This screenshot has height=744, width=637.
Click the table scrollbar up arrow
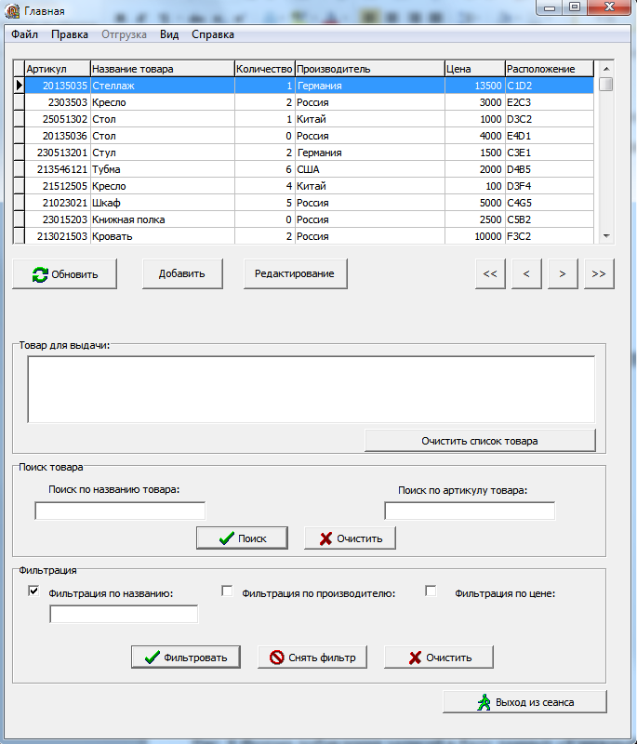606,69
